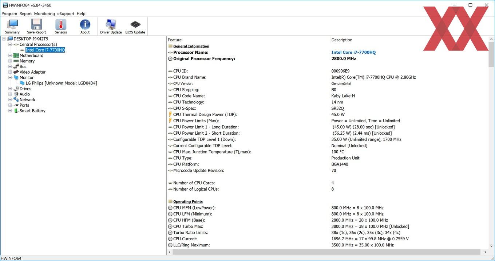This screenshot has height=261, width=495.
Task: Click the LLC/Ring Maximum row
Action: pos(328,245)
